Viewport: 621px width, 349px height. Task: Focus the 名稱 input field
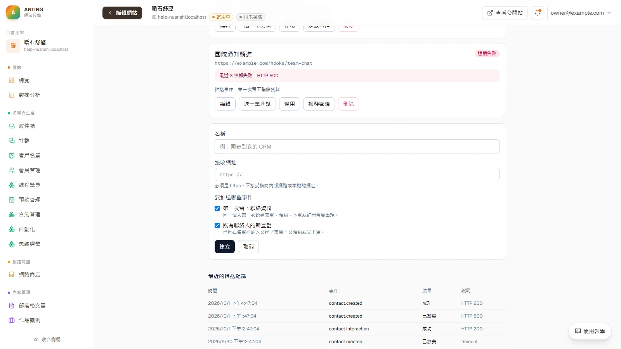click(x=357, y=147)
